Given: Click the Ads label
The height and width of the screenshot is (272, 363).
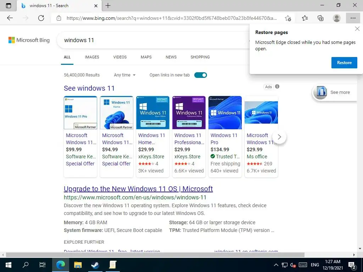Looking at the screenshot, I should pyautogui.click(x=268, y=87).
